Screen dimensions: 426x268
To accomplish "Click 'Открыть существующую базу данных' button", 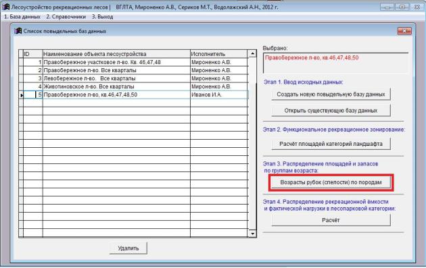I will click(331, 111).
